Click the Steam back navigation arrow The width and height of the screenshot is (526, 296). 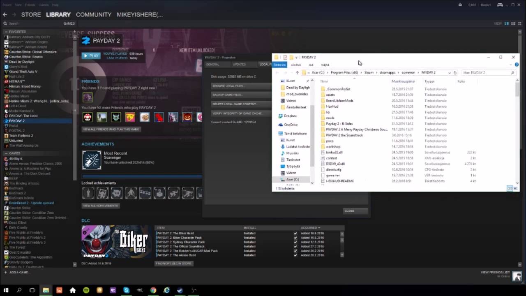(5, 14)
